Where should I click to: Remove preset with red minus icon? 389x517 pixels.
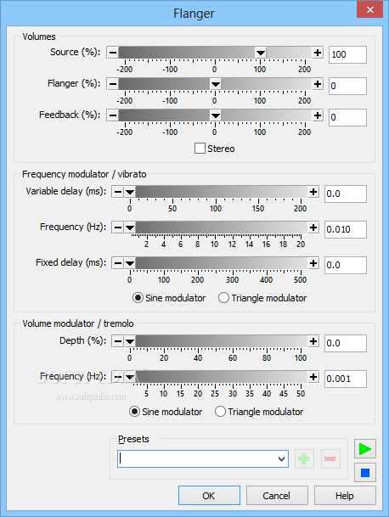330,458
